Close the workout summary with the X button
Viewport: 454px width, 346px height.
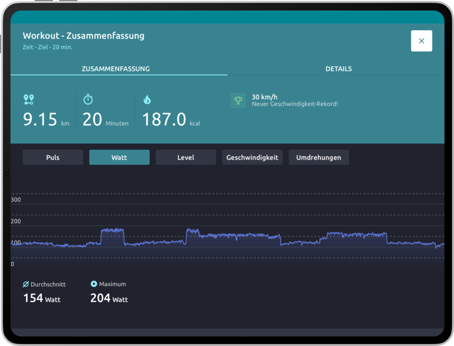(x=421, y=41)
